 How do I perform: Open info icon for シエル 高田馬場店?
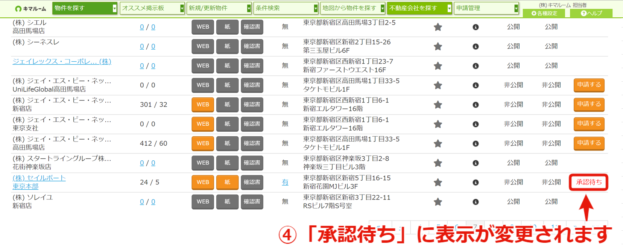(476, 27)
